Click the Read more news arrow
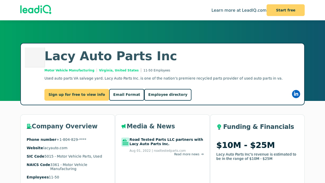 coord(202,154)
